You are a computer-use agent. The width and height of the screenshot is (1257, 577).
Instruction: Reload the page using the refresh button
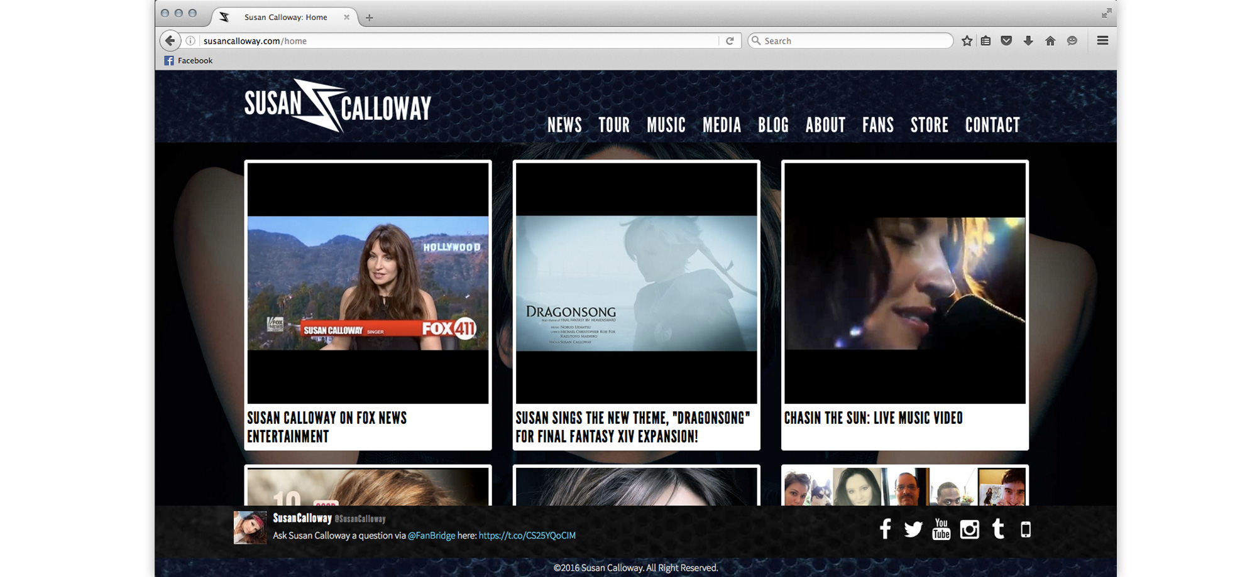pos(730,41)
